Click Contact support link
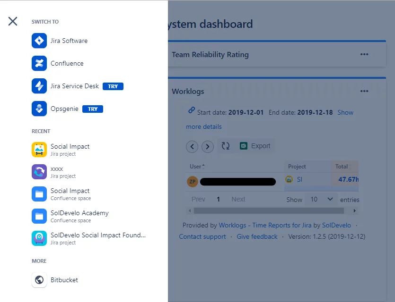This screenshot has height=302, width=395. 202,236
